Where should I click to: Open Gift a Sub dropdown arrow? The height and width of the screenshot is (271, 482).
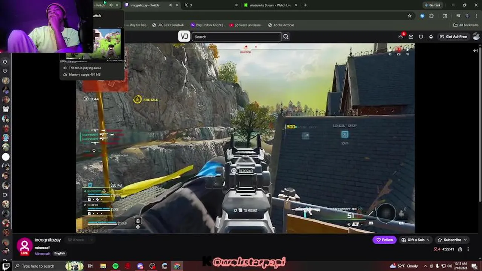pyautogui.click(x=429, y=240)
